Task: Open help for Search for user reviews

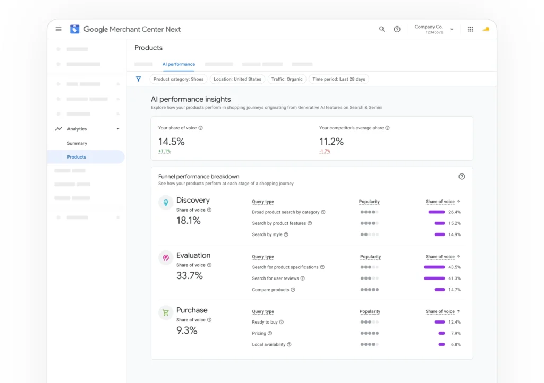Action: tap(302, 278)
